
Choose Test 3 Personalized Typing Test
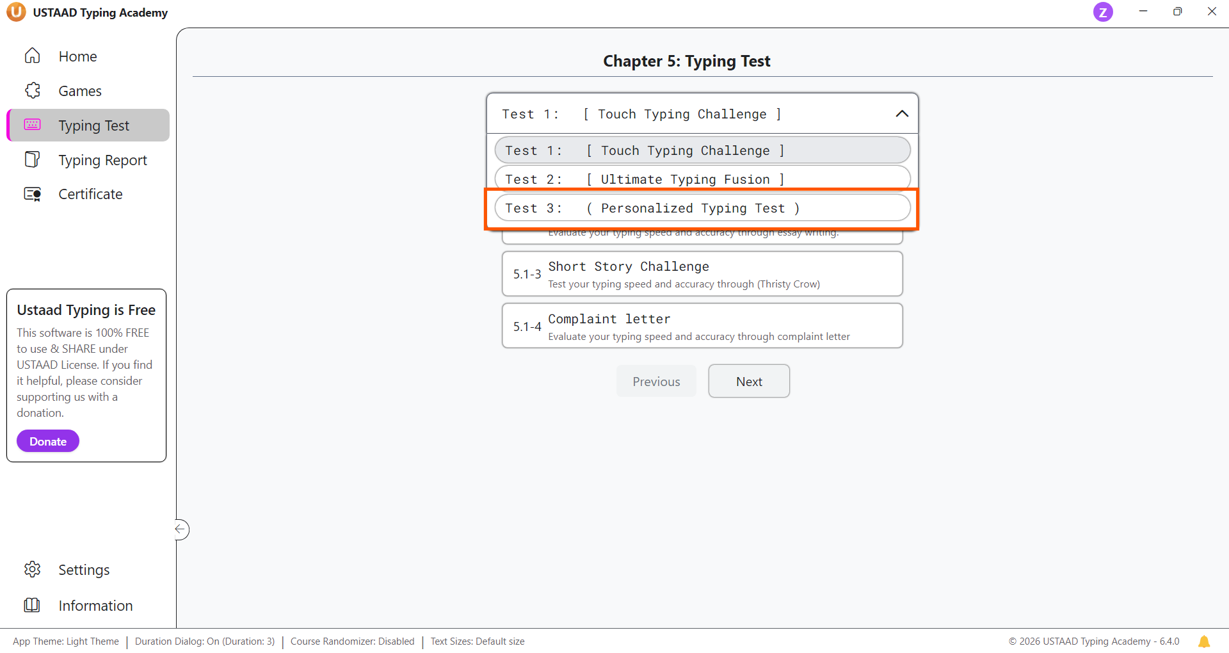(702, 208)
